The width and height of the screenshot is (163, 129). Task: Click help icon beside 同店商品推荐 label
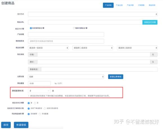[x=23, y=114]
